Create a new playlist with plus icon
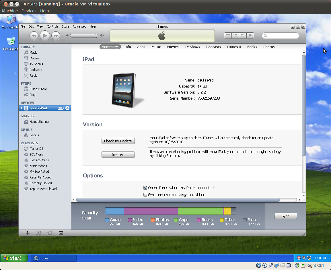 (x=28, y=233)
